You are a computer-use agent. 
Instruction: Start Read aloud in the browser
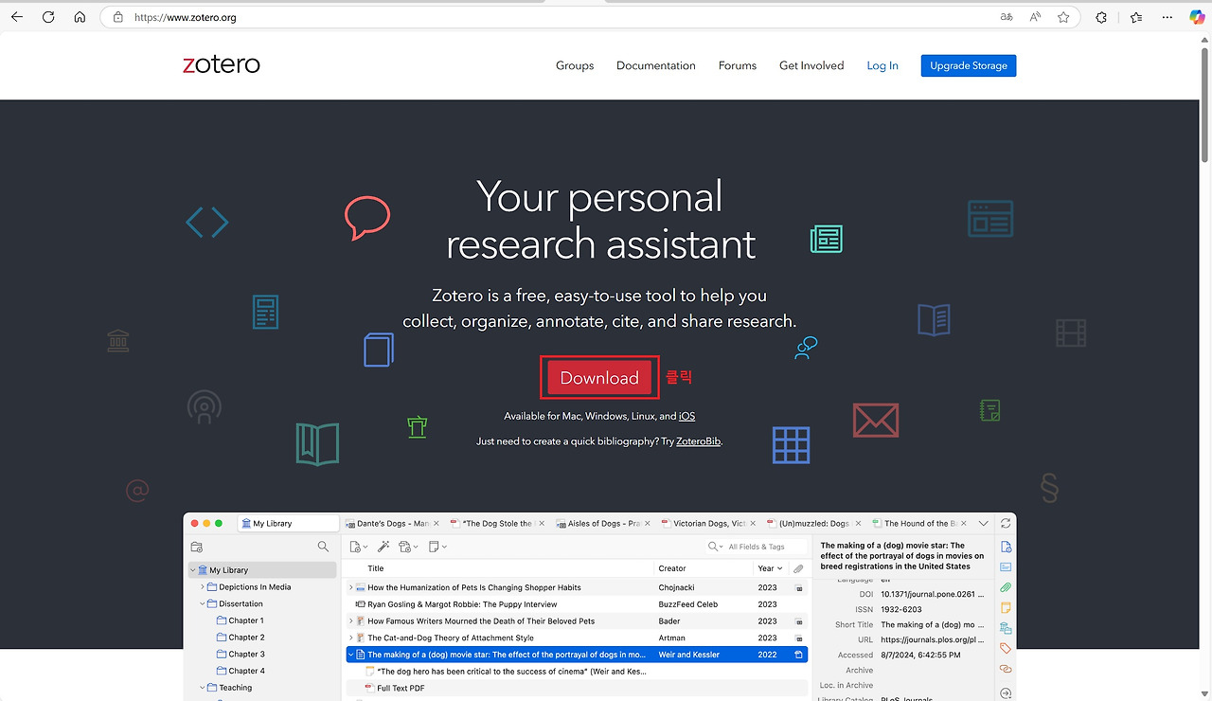point(1035,17)
